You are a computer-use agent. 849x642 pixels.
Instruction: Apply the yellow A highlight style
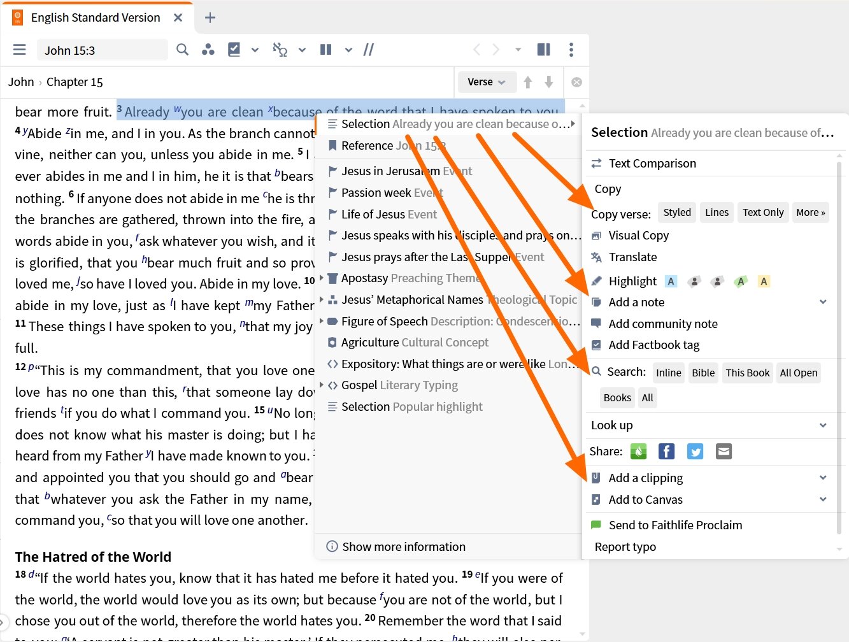(764, 282)
